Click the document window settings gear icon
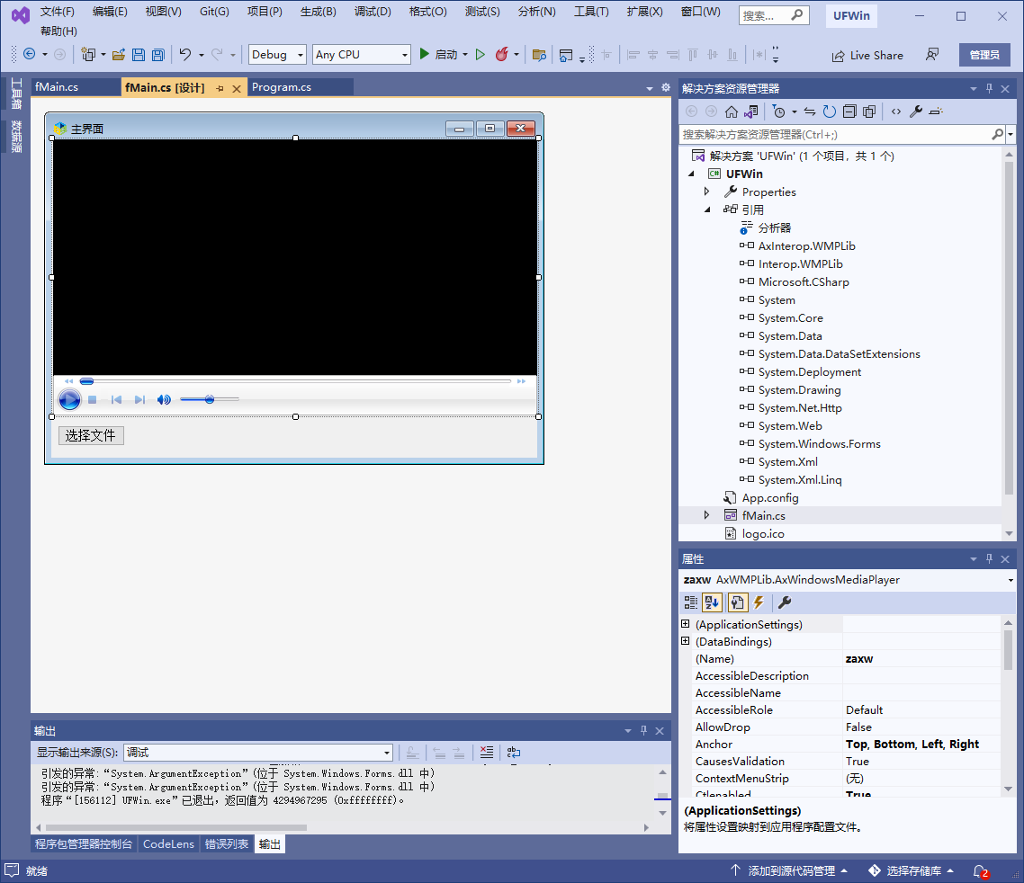Screen dimensions: 1024x883 (666, 87)
